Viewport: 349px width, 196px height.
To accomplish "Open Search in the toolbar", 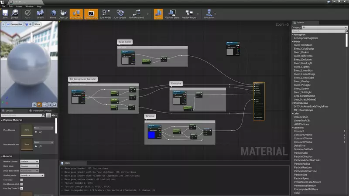I will (40, 14).
